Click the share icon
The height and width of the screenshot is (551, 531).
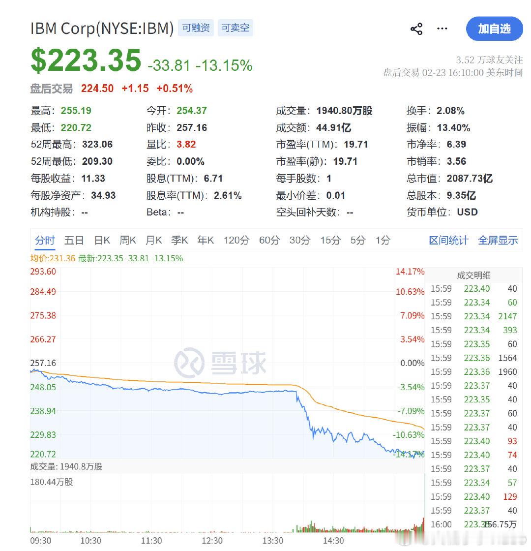coord(416,29)
